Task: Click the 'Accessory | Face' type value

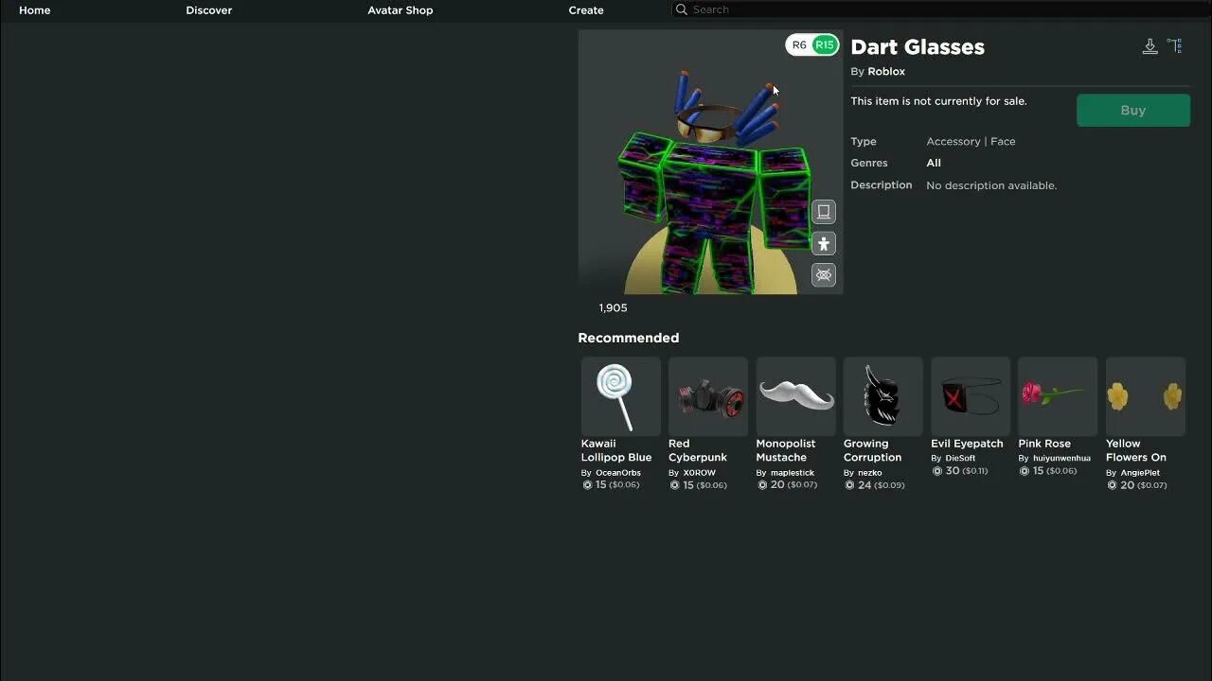Action: point(971,142)
